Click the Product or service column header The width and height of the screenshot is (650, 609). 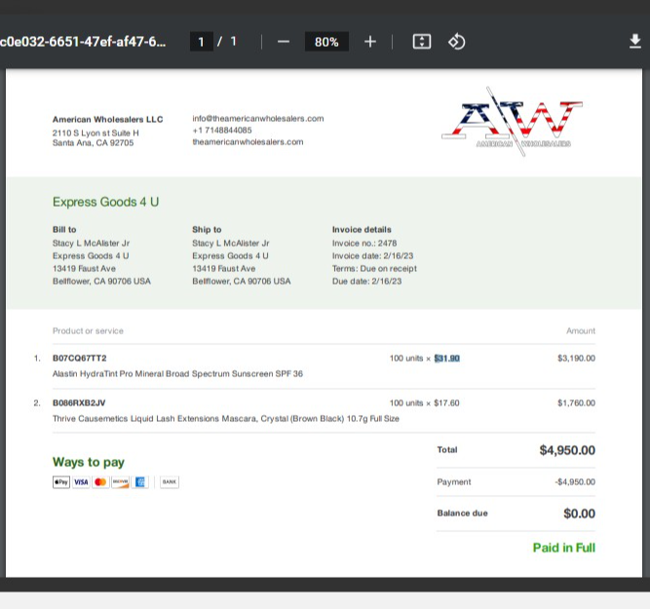[88, 331]
